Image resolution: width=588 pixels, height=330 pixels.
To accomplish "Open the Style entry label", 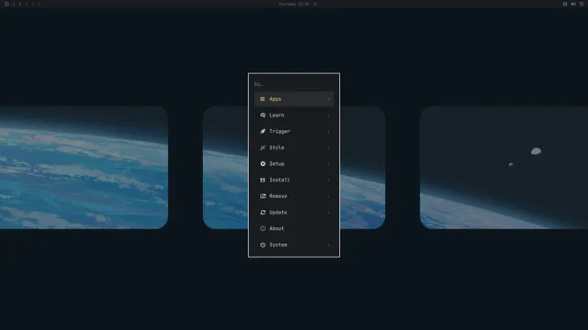I will pos(277,148).
